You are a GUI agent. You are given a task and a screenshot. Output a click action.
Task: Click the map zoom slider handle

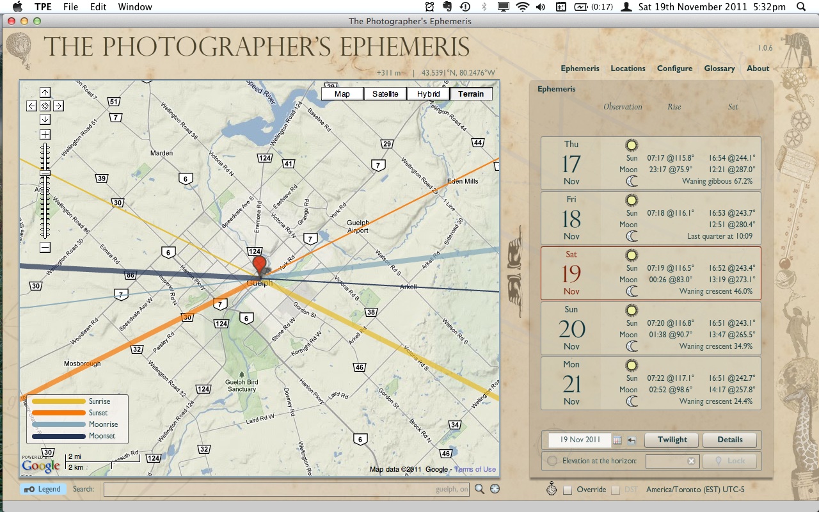click(x=45, y=173)
